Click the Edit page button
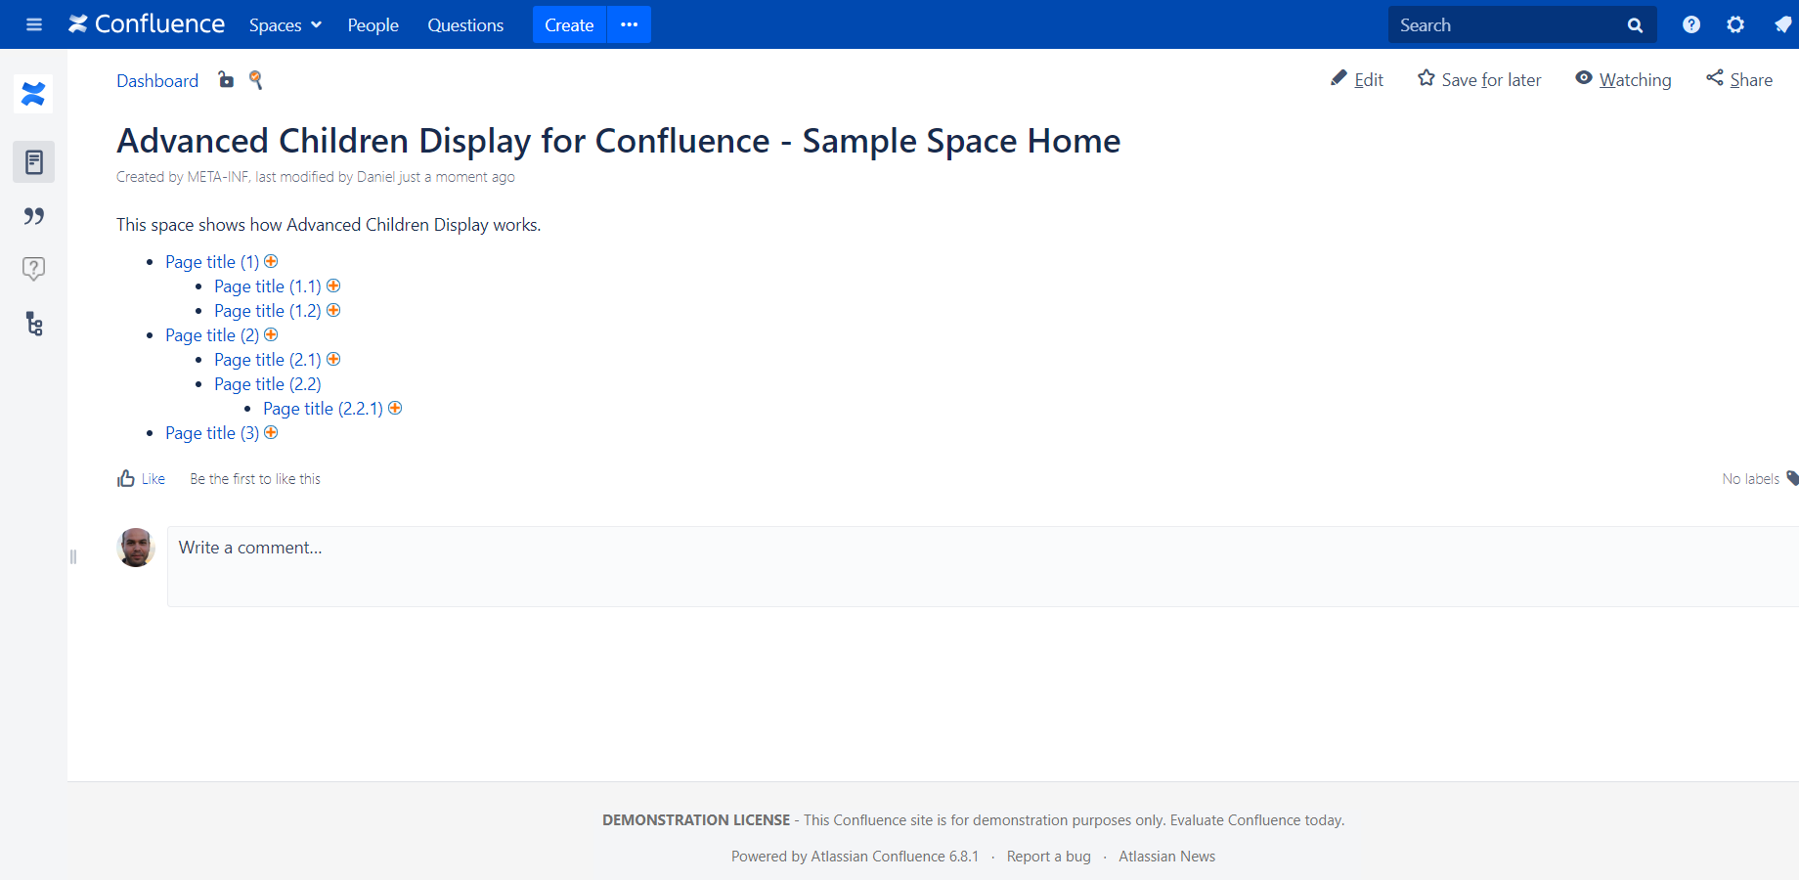 1357,80
